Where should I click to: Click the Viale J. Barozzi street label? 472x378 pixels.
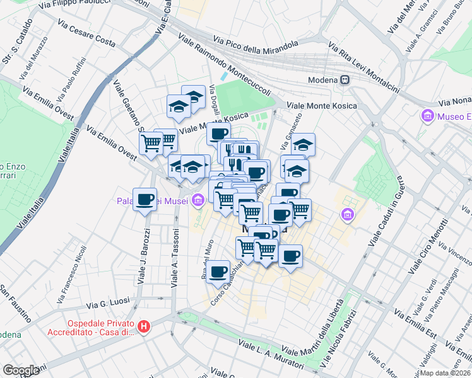(x=143, y=256)
